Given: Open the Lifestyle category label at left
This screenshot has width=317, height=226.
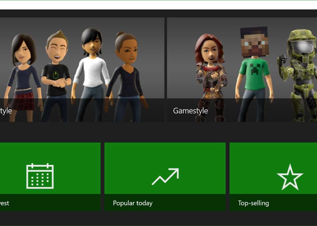Looking at the screenshot, I should pyautogui.click(x=6, y=111).
